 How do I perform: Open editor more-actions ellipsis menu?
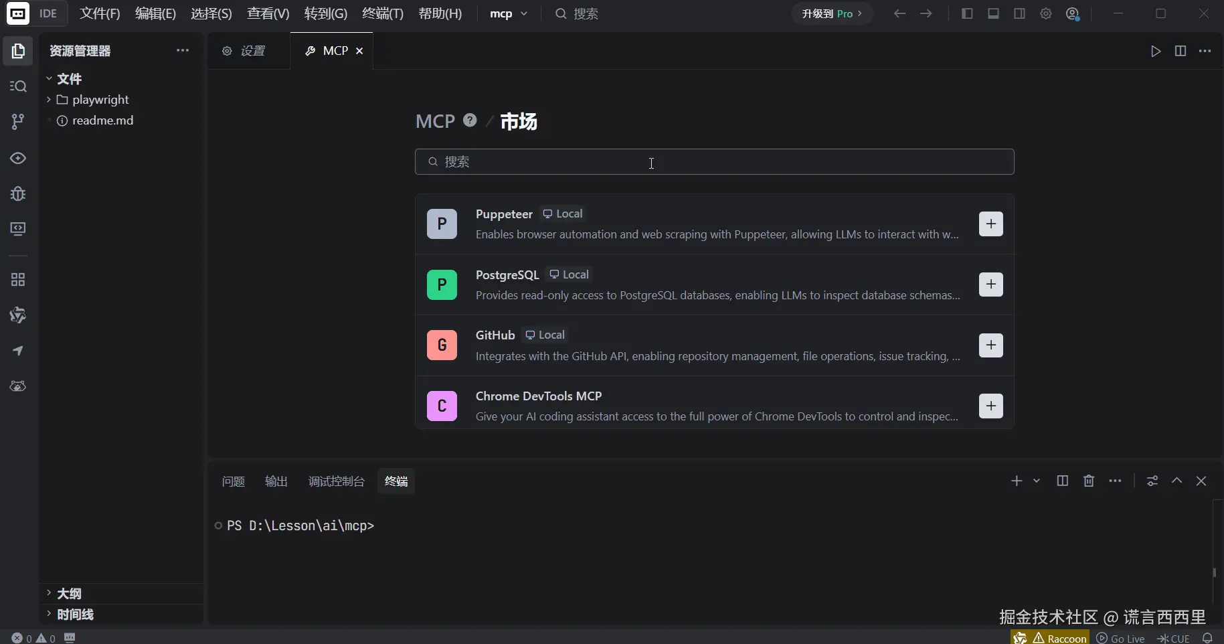coord(1205,51)
